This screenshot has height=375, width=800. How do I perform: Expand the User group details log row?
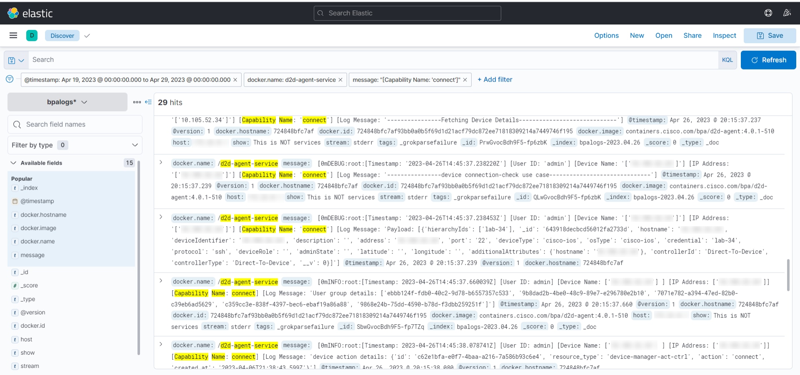point(161,281)
